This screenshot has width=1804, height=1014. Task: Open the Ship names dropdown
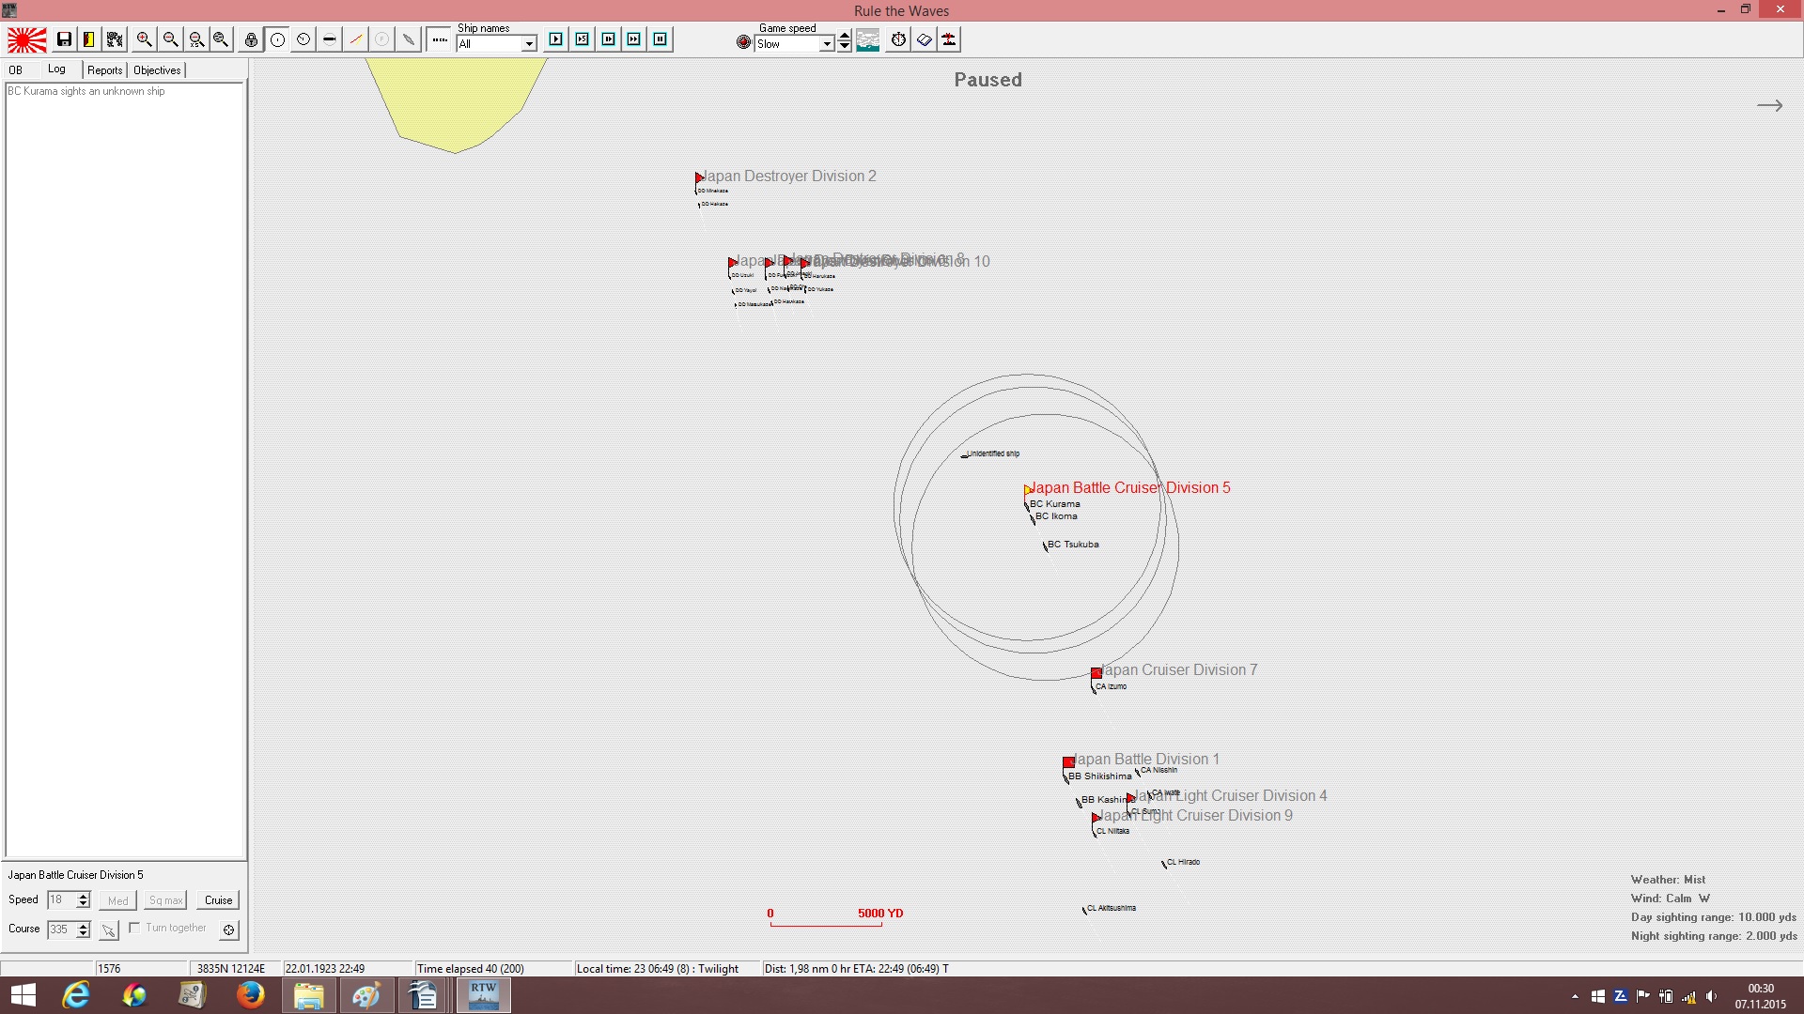[x=529, y=44]
